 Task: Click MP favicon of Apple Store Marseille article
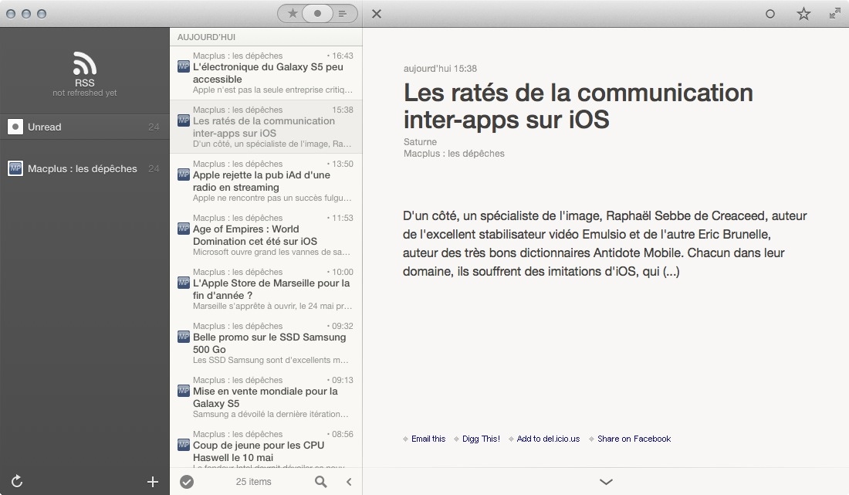[184, 283]
